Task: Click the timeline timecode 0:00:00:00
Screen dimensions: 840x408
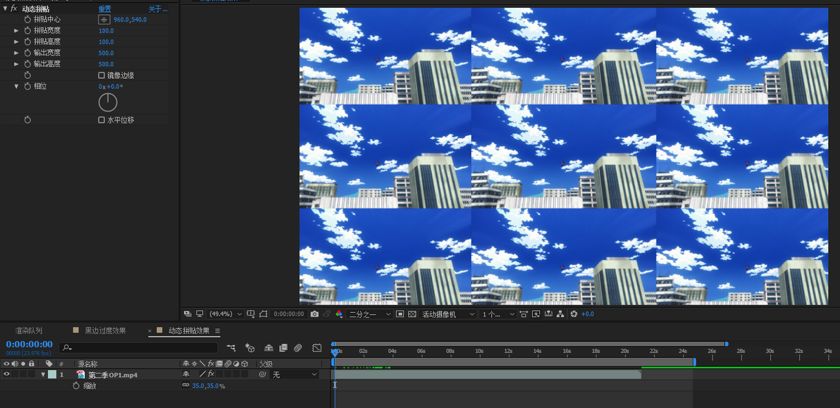Action: click(30, 345)
